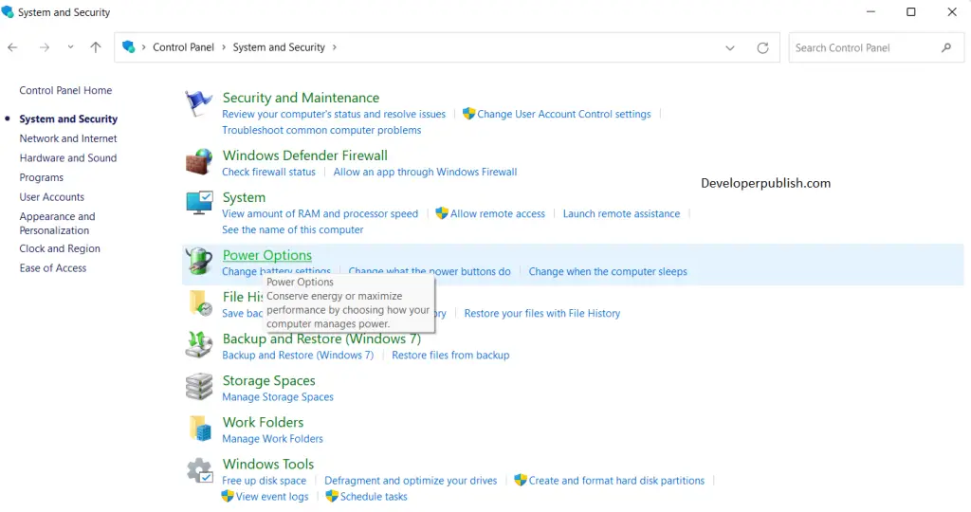Image resolution: width=971 pixels, height=512 pixels.
Task: Click the Windows Tools gear icon
Action: tap(199, 470)
